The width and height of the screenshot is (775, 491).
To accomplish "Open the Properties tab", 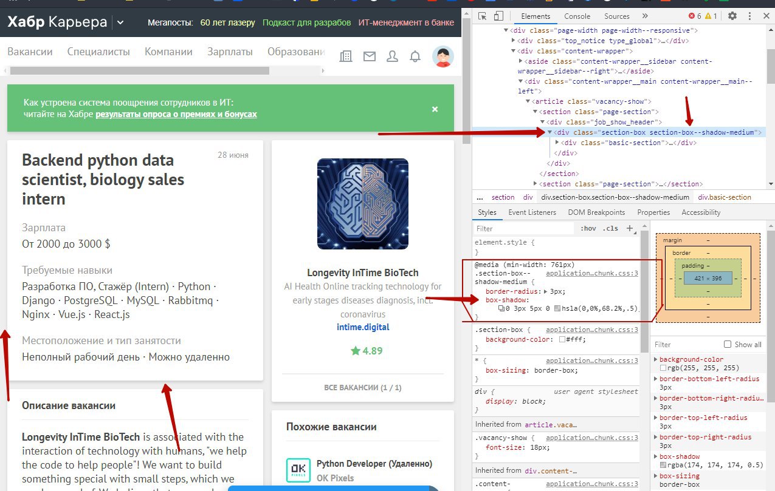I will [653, 212].
